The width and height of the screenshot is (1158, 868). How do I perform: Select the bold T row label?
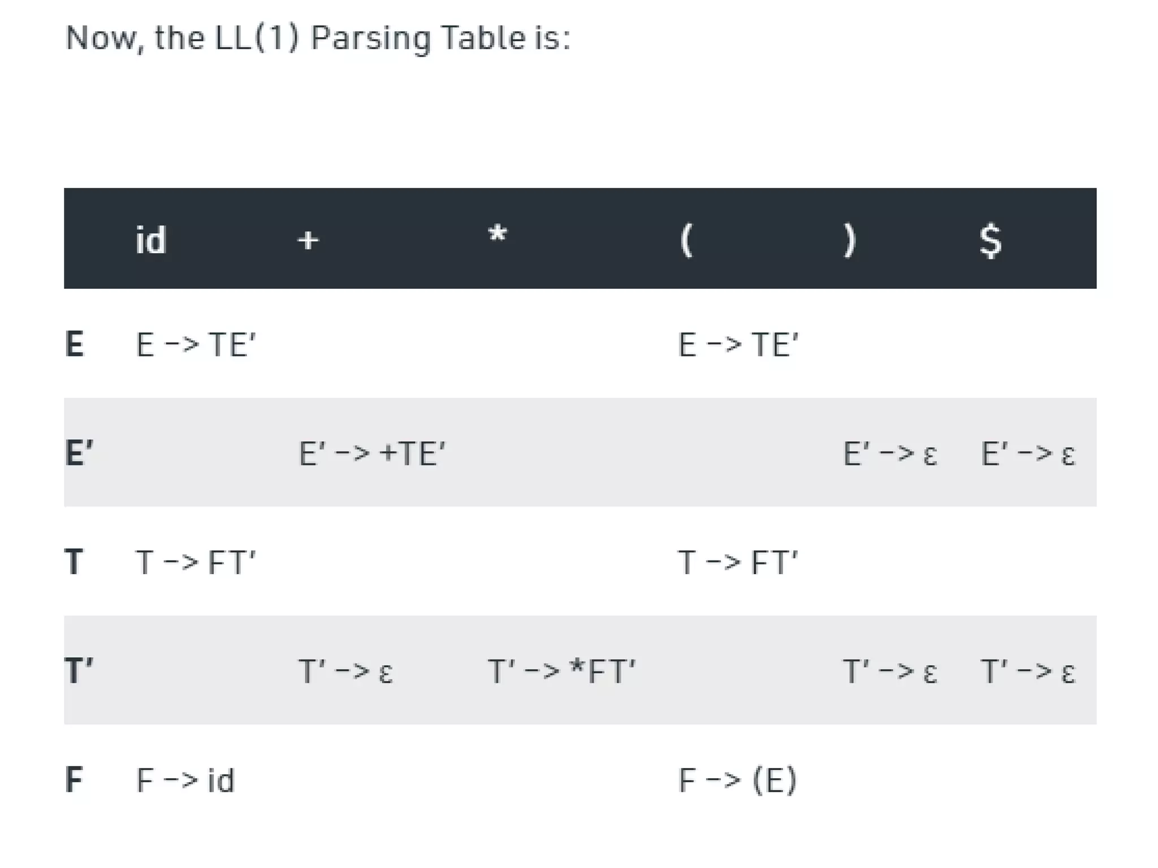[74, 562]
